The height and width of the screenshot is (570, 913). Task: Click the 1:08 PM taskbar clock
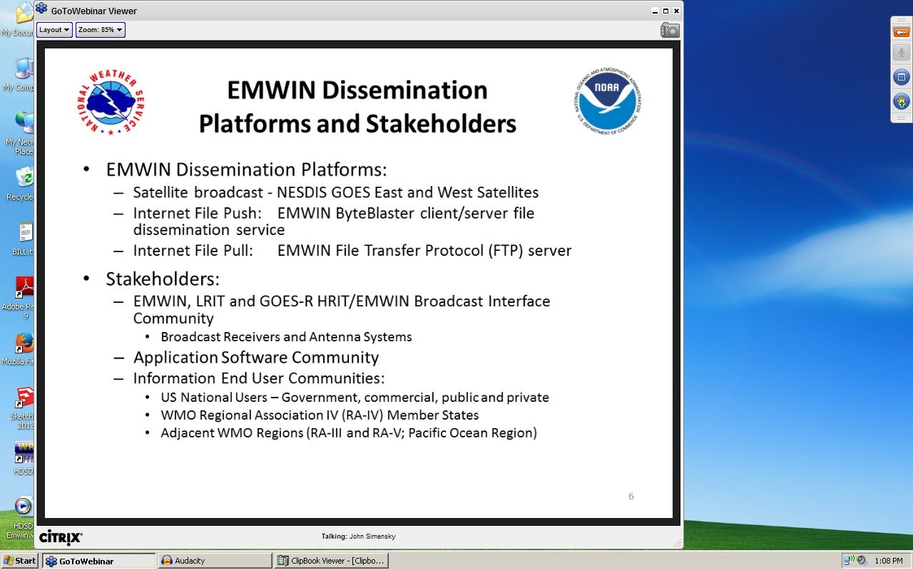pyautogui.click(x=889, y=561)
